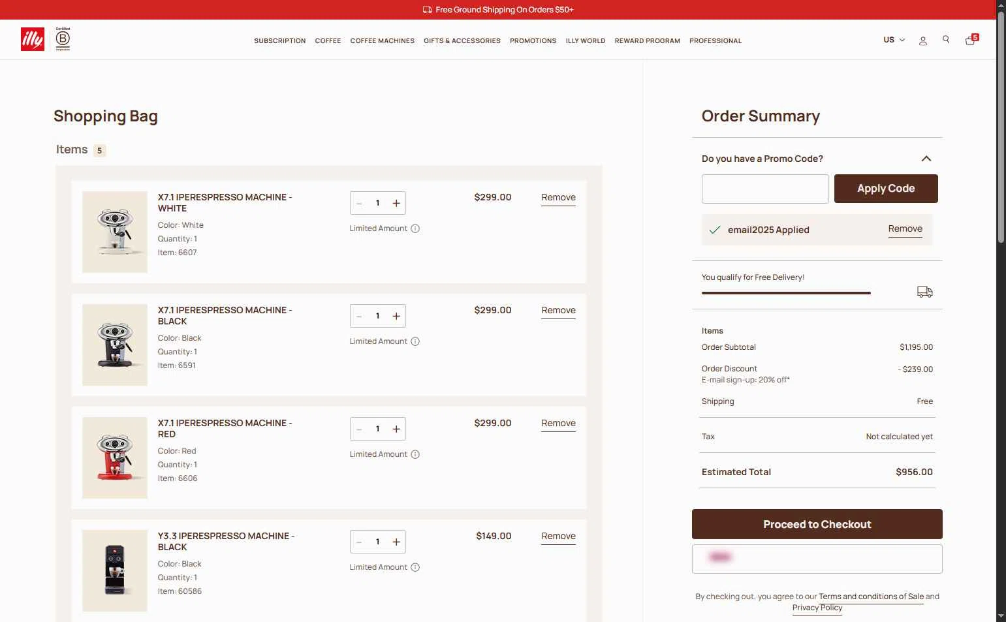This screenshot has width=1006, height=622.
Task: Click the Items count badge 5
Action: 99,151
